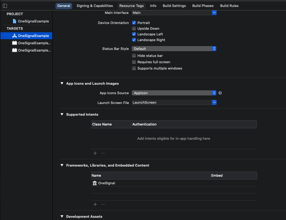Click the LaunchScreen text field

tap(172, 102)
